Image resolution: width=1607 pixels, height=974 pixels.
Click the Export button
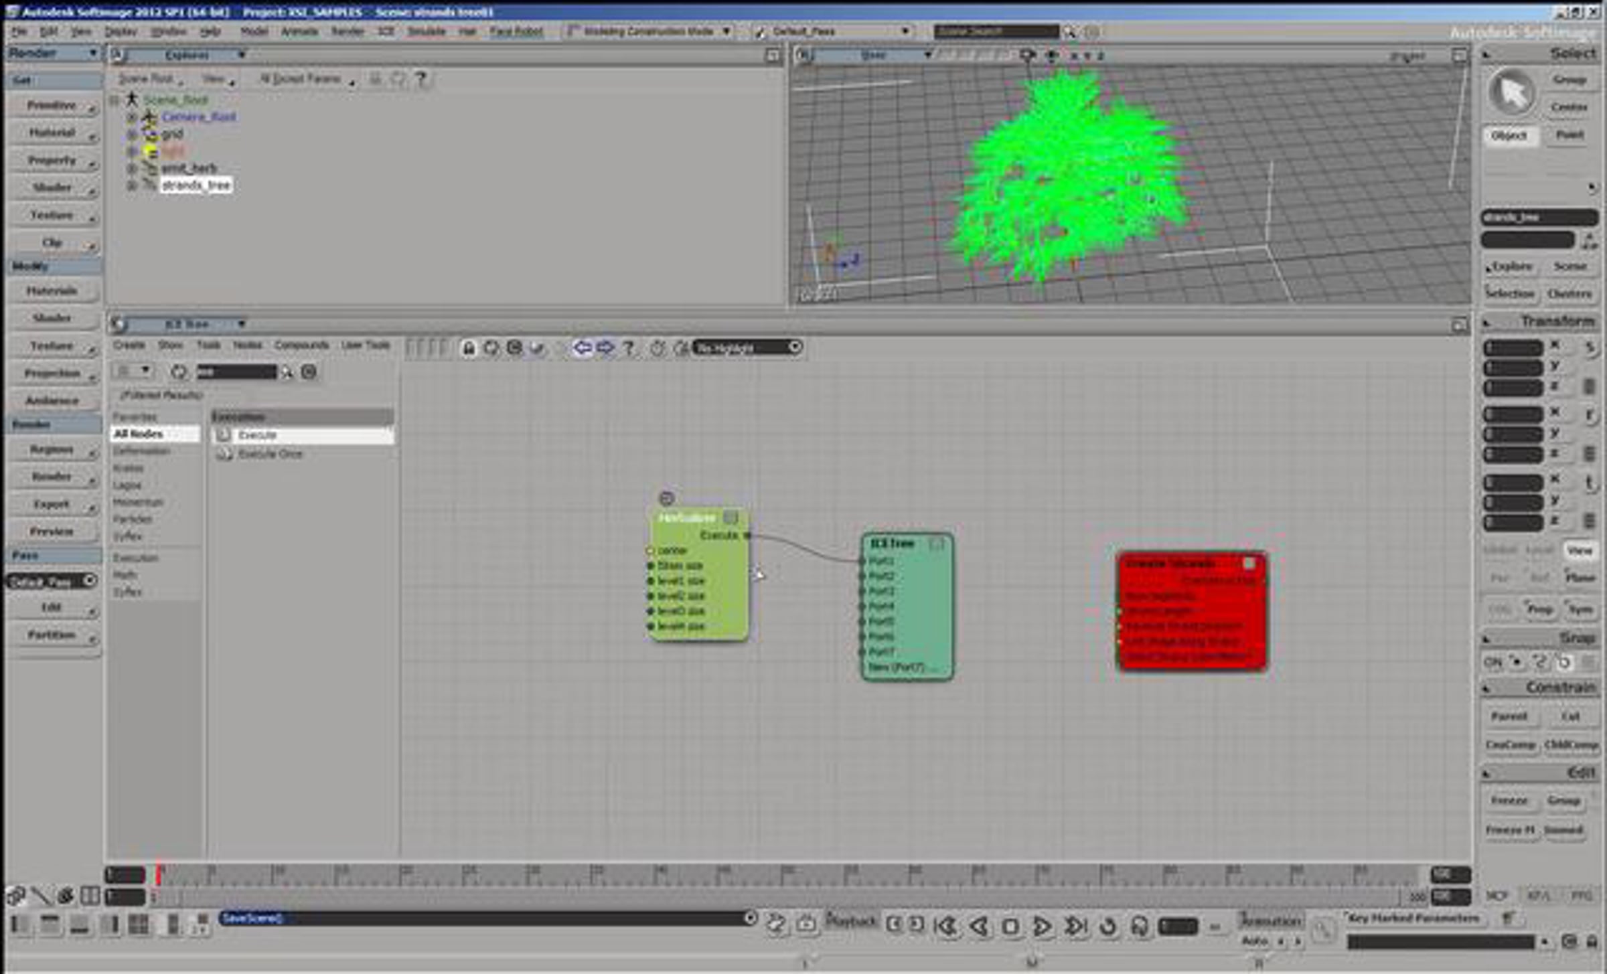(x=52, y=504)
